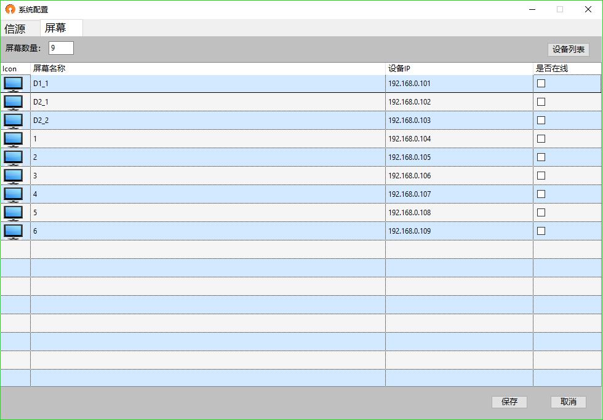The width and height of the screenshot is (603, 420).
Task: Click the monitor icon beside D2_2
Action: point(14,121)
